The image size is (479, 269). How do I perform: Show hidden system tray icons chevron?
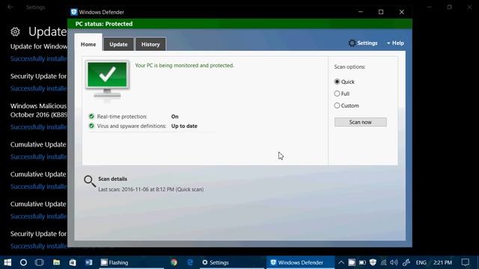(x=341, y=262)
